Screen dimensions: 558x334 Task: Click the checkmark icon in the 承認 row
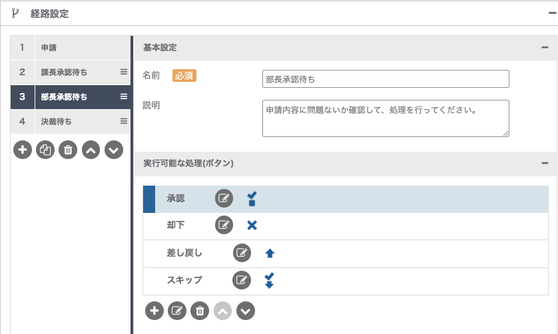click(252, 199)
